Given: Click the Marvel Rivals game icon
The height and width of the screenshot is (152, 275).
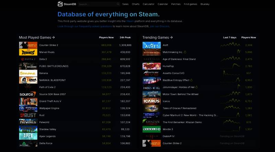Looking at the screenshot, I should point(28,52).
